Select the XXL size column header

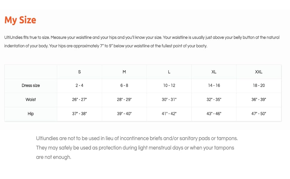coord(259,72)
